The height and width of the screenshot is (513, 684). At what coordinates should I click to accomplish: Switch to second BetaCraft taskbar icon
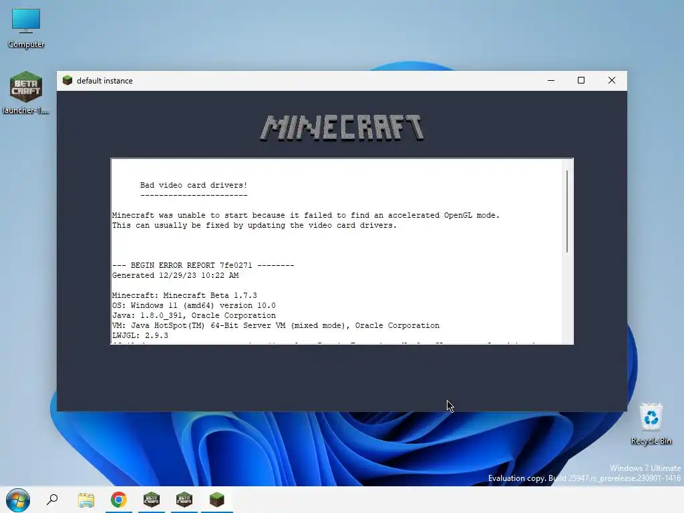184,500
